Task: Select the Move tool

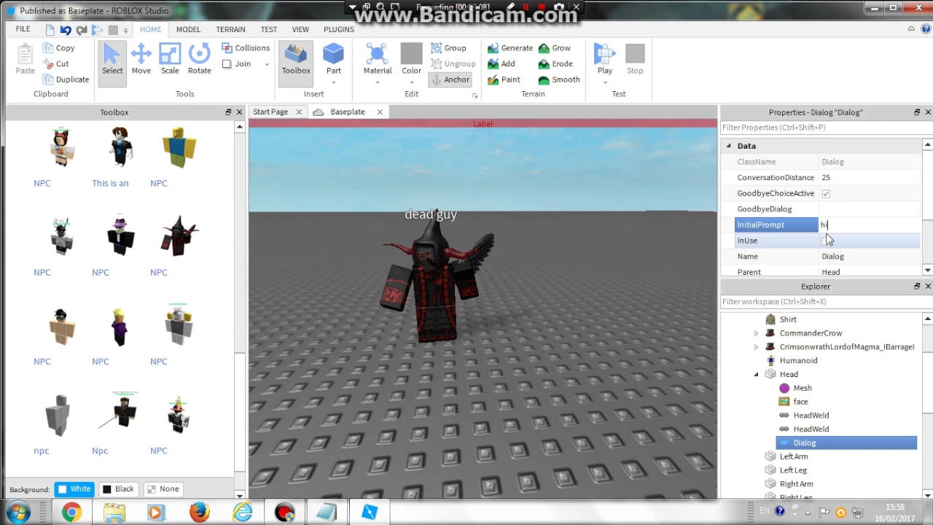Action: click(141, 59)
